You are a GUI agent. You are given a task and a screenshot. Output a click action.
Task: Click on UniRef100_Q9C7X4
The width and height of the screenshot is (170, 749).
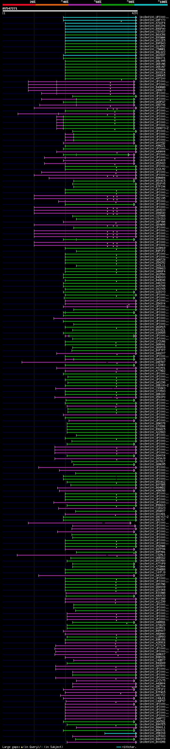(x=152, y=687)
